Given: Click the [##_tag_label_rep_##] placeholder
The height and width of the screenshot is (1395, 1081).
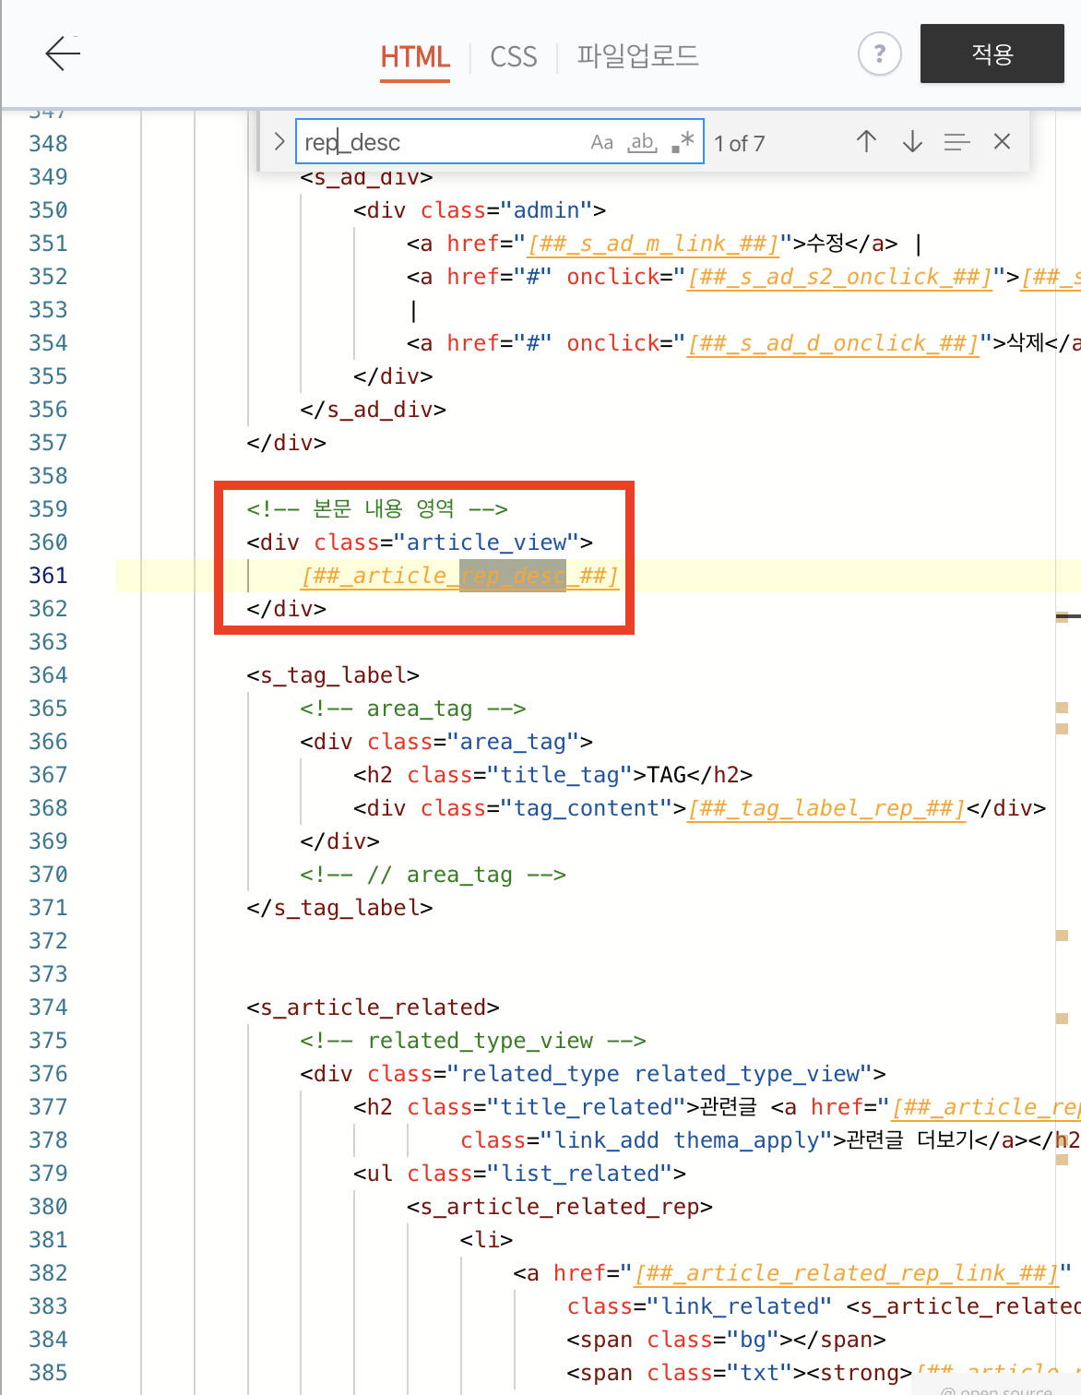Looking at the screenshot, I should click(826, 808).
